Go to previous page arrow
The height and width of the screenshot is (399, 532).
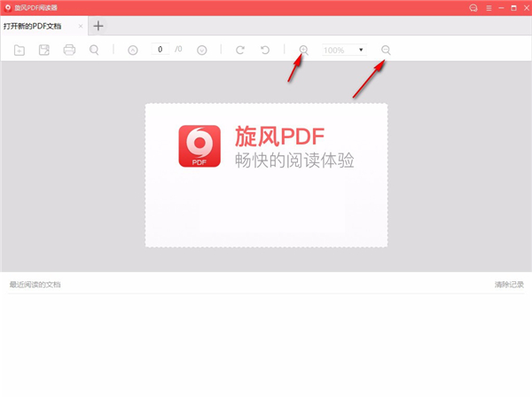tap(133, 51)
